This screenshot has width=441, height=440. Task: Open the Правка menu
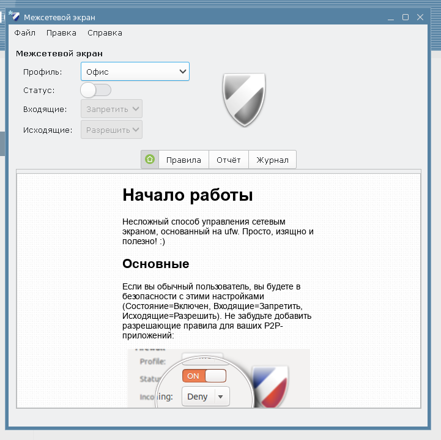61,33
